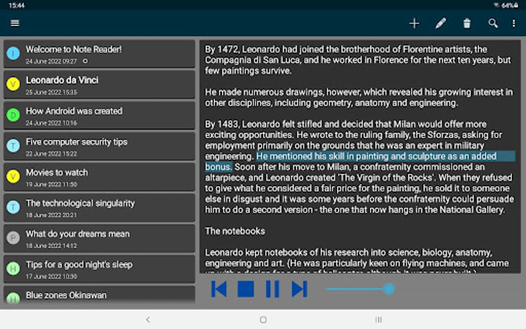This screenshot has height=329, width=526.
Task: Delete note with the trash icon
Action: (467, 23)
